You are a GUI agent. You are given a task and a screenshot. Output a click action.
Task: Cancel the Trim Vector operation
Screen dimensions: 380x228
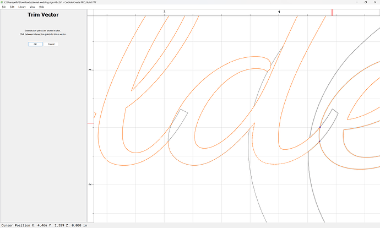coord(51,44)
